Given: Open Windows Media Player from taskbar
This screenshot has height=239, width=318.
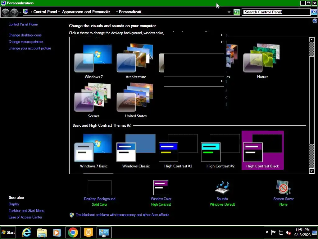Looking at the screenshot, I should (57, 232).
